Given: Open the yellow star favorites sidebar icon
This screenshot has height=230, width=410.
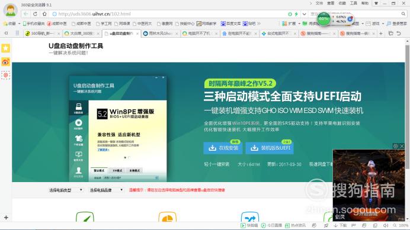Looking at the screenshot, I should pos(6,48).
